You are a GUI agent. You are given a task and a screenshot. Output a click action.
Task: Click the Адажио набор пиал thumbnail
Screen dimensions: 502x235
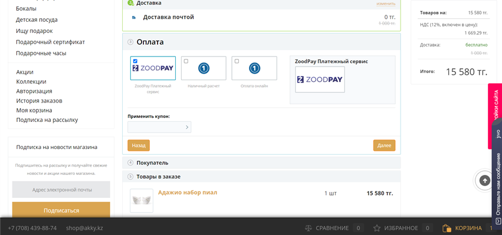point(142,200)
